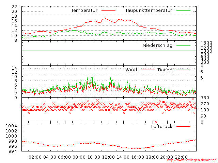Click the 998 pressure axis value

[13, 141]
